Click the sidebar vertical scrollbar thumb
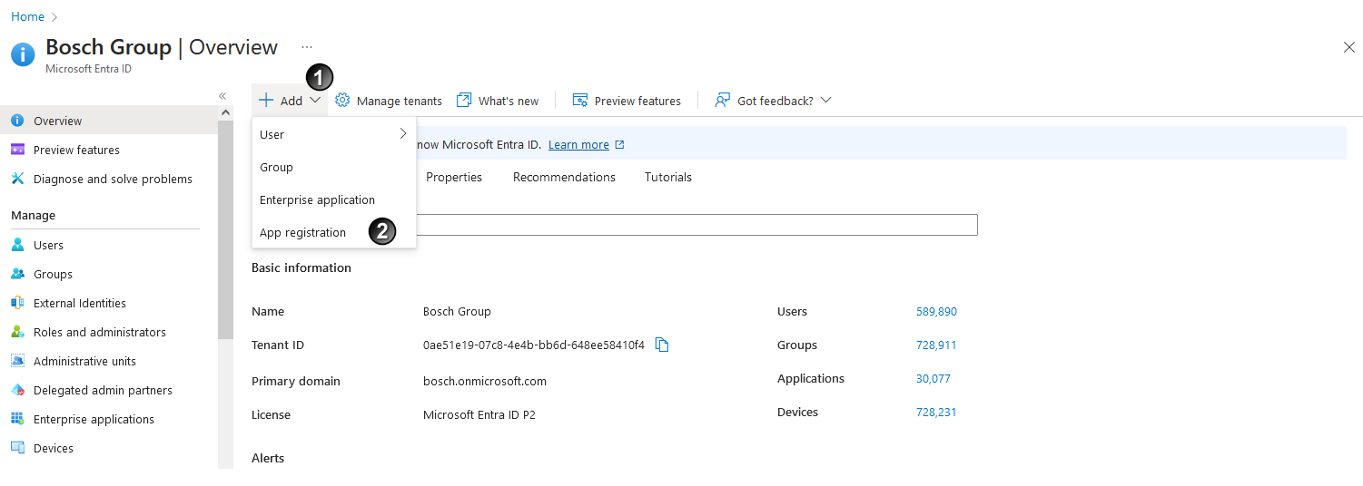The width and height of the screenshot is (1363, 486). tap(226, 229)
